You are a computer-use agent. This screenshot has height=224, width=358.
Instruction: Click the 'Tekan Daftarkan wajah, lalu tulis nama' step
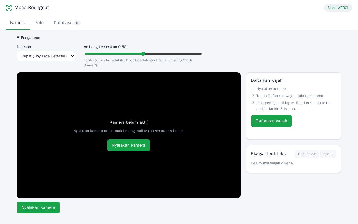pos(290,96)
